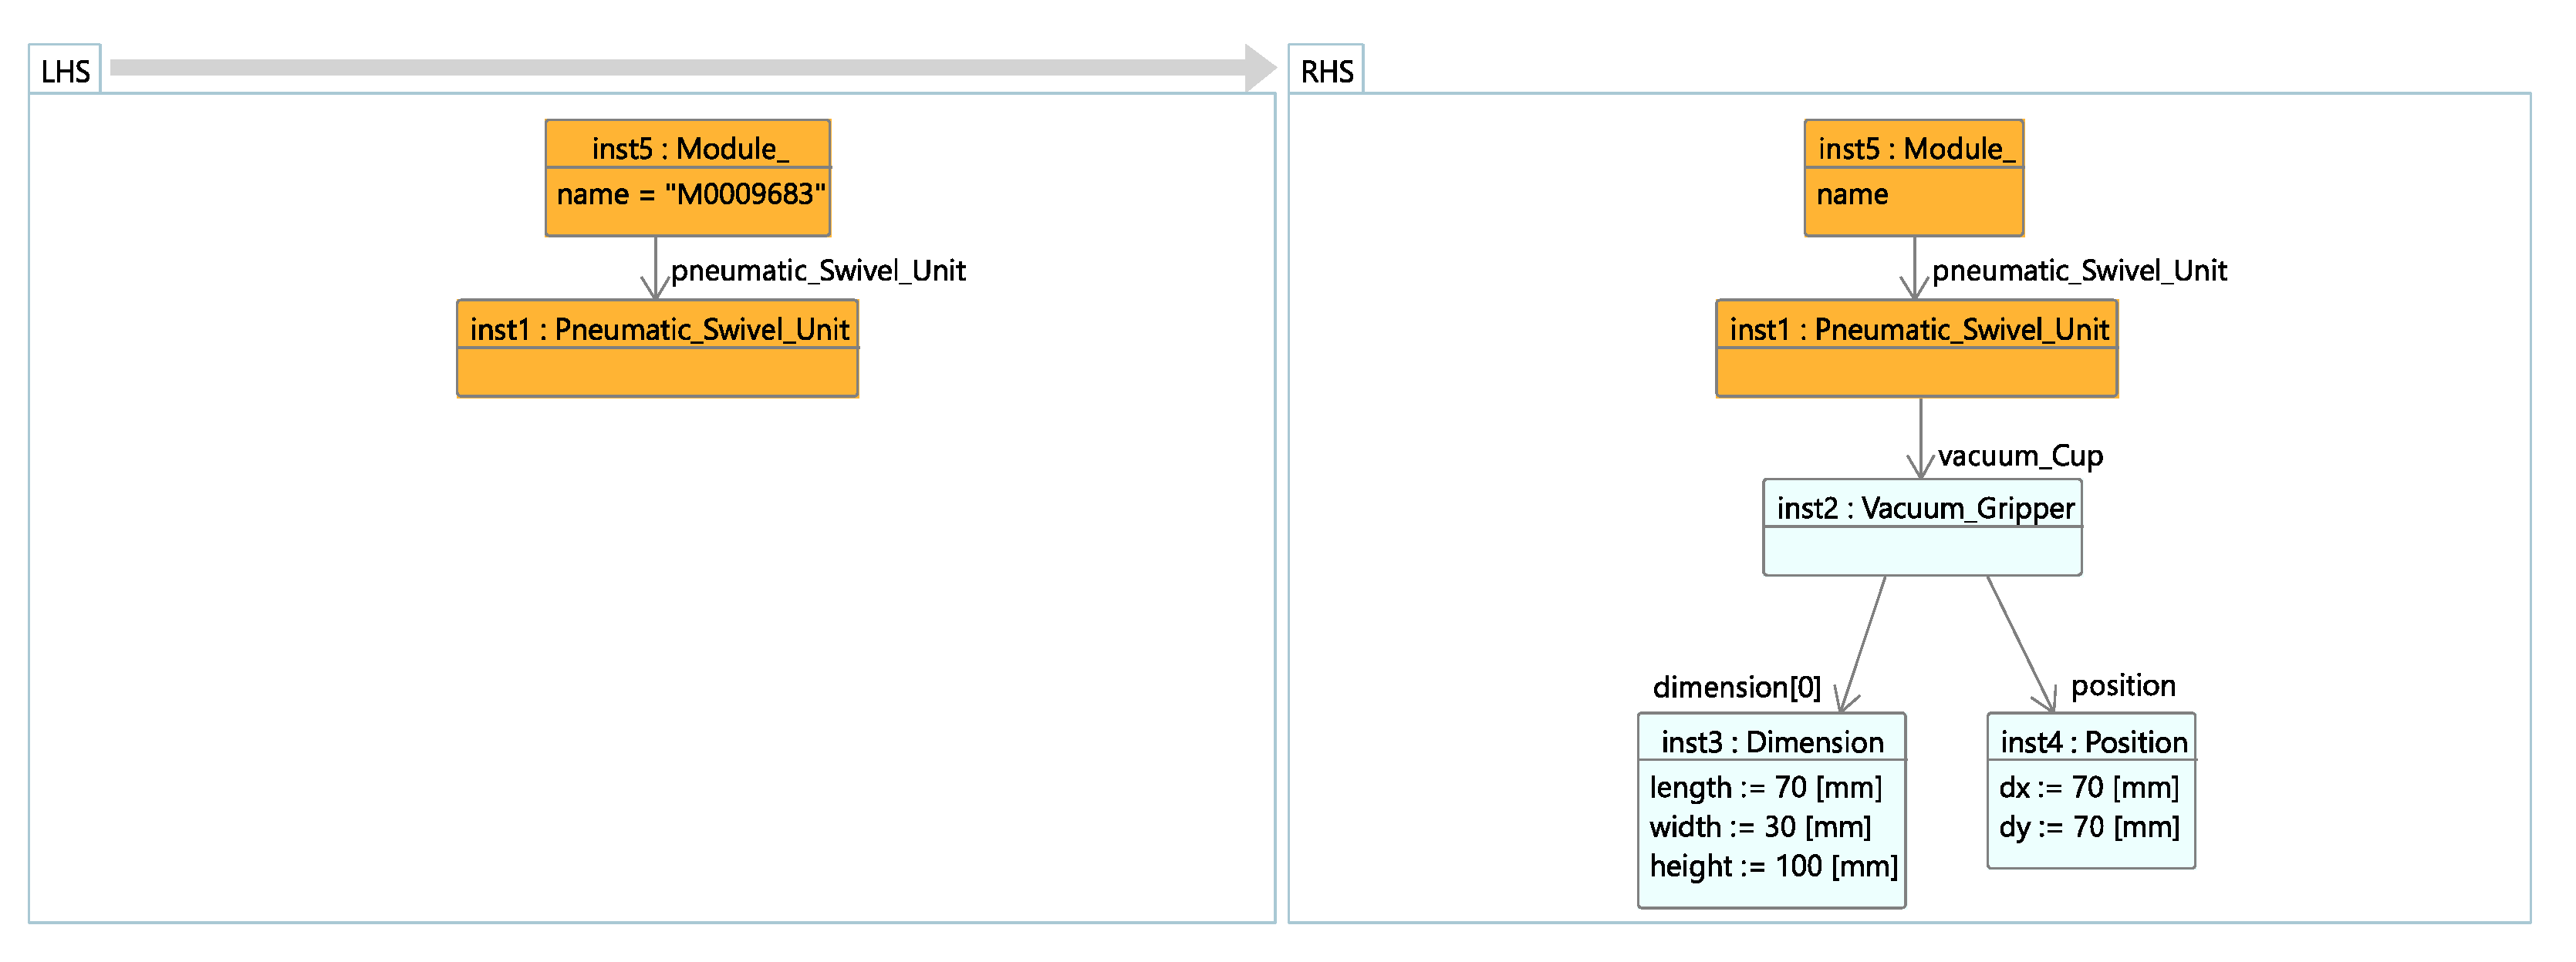Viewport: 2576px width, 962px height.
Task: Click length := 70 [mm] attribute
Action: tap(1765, 787)
